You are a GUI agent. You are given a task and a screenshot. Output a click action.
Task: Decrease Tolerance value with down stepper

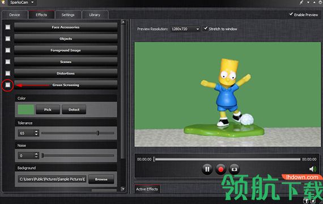[x=36, y=134]
